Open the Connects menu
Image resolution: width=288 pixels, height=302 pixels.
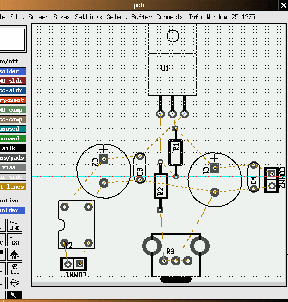click(170, 17)
